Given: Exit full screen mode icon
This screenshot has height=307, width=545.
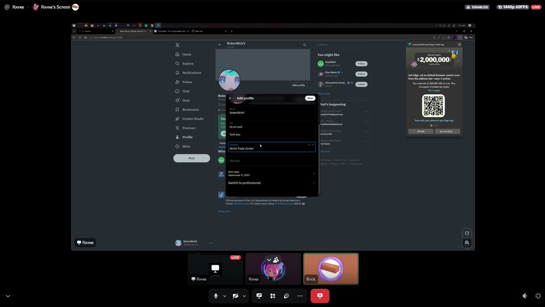Looking at the screenshot, I should click(x=538, y=296).
